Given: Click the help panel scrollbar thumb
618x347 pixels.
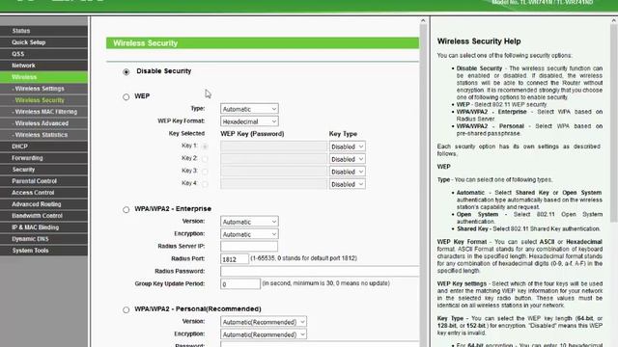Looking at the screenshot, I should coord(614,123).
